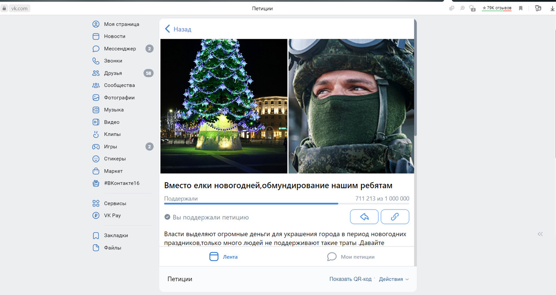Expand the Действия dropdown
This screenshot has width=556, height=295.
[x=394, y=279]
